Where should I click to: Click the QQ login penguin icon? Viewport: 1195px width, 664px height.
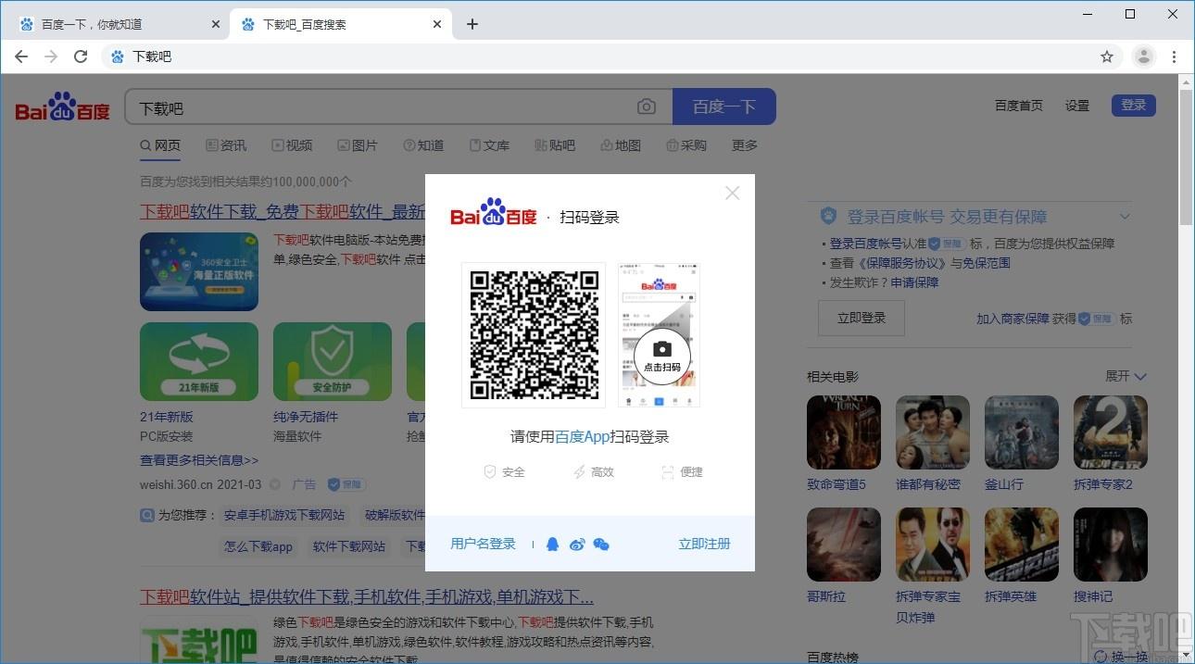tap(553, 545)
